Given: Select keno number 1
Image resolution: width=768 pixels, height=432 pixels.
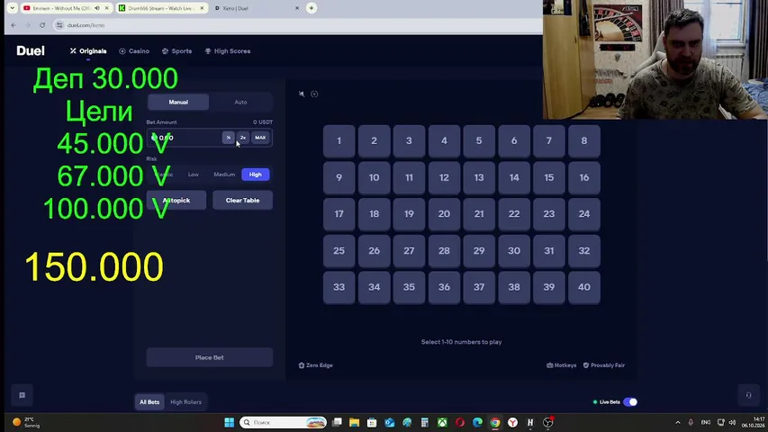Looking at the screenshot, I should 339,141.
